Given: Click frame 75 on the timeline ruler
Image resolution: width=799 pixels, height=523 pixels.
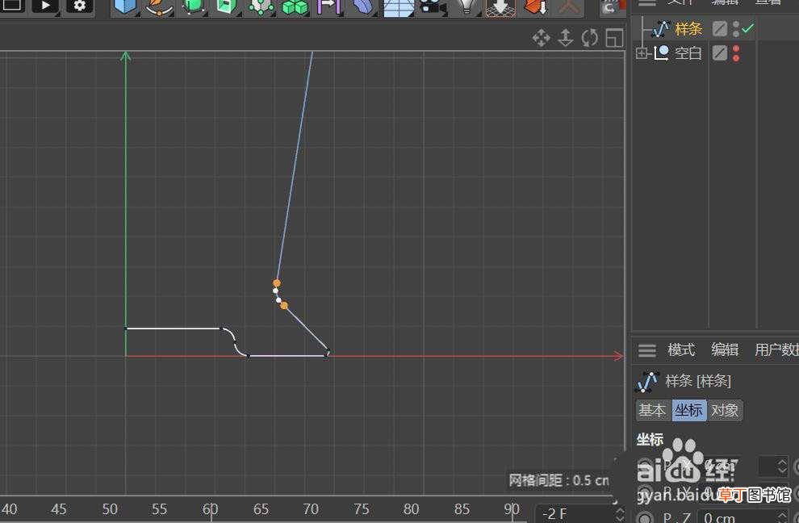Looking at the screenshot, I should point(362,508).
